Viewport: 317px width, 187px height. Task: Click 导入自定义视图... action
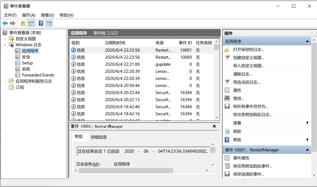pyautogui.click(x=249, y=66)
